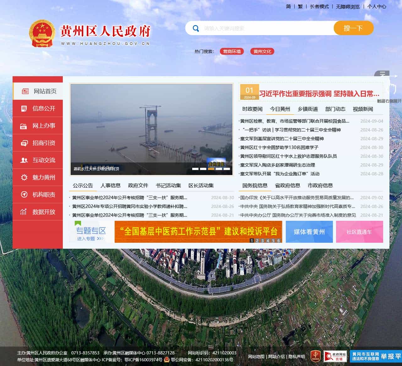The image size is (402, 366).
Task: Click the 长江大桥 news carousel image
Action: [x=151, y=130]
